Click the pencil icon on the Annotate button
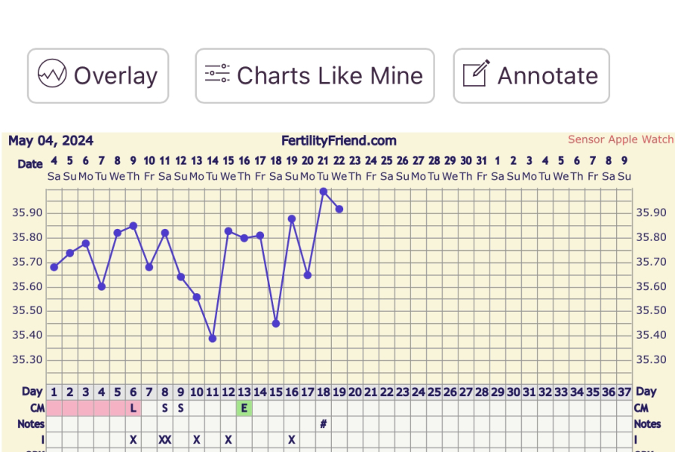 click(x=474, y=75)
